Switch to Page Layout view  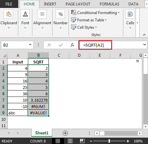70,141
